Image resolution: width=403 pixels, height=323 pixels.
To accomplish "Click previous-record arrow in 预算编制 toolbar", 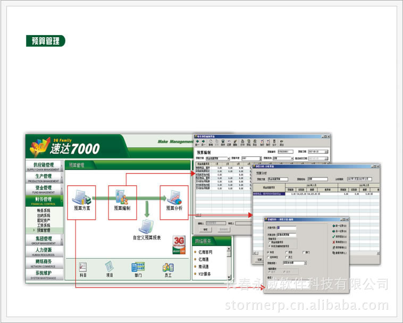I will click(197, 143).
